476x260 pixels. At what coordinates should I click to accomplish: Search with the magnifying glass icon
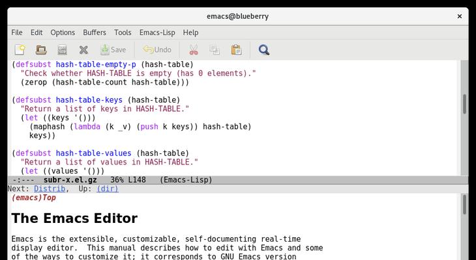tap(264, 49)
